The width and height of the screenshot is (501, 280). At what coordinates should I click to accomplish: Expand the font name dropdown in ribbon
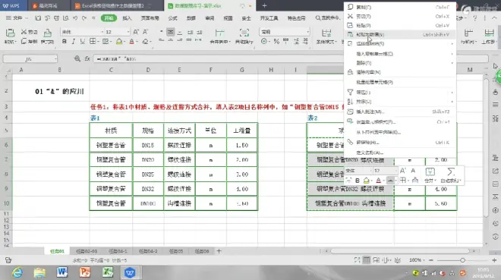pyautogui.click(x=102, y=32)
